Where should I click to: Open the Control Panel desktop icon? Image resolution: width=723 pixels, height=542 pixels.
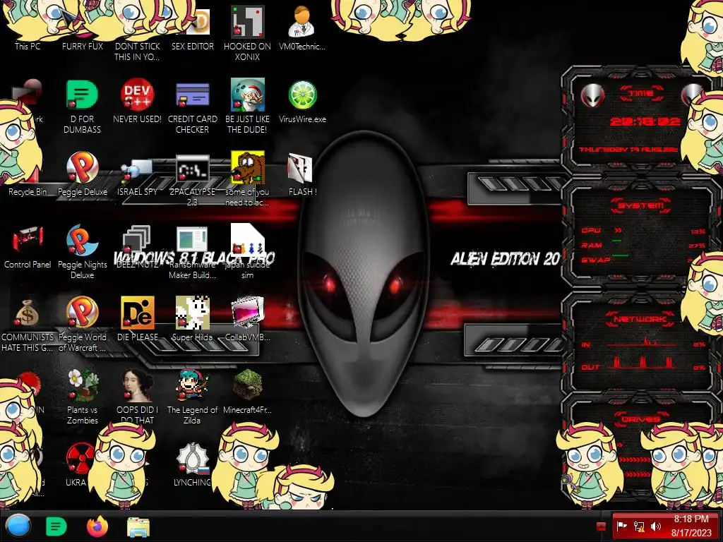28,240
